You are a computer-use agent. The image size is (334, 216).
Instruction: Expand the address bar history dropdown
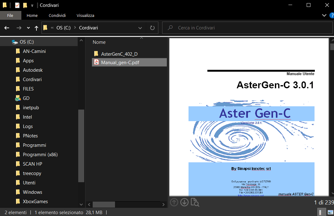click(140, 28)
